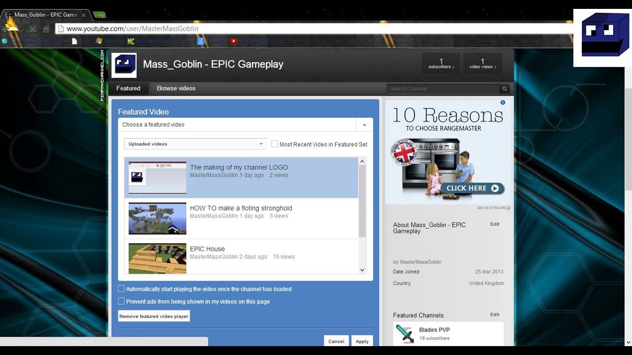Click 'The making of my channel LOGO' title

239,168
